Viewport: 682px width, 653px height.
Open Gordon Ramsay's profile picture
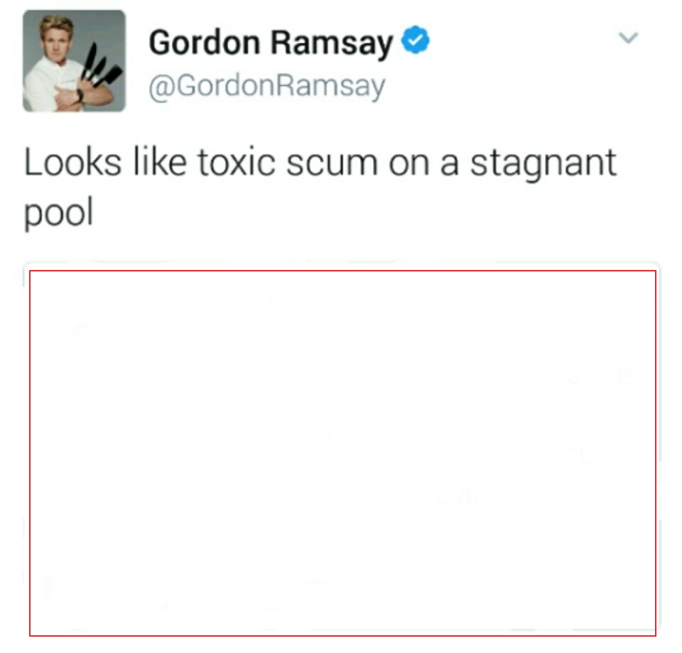(75, 61)
